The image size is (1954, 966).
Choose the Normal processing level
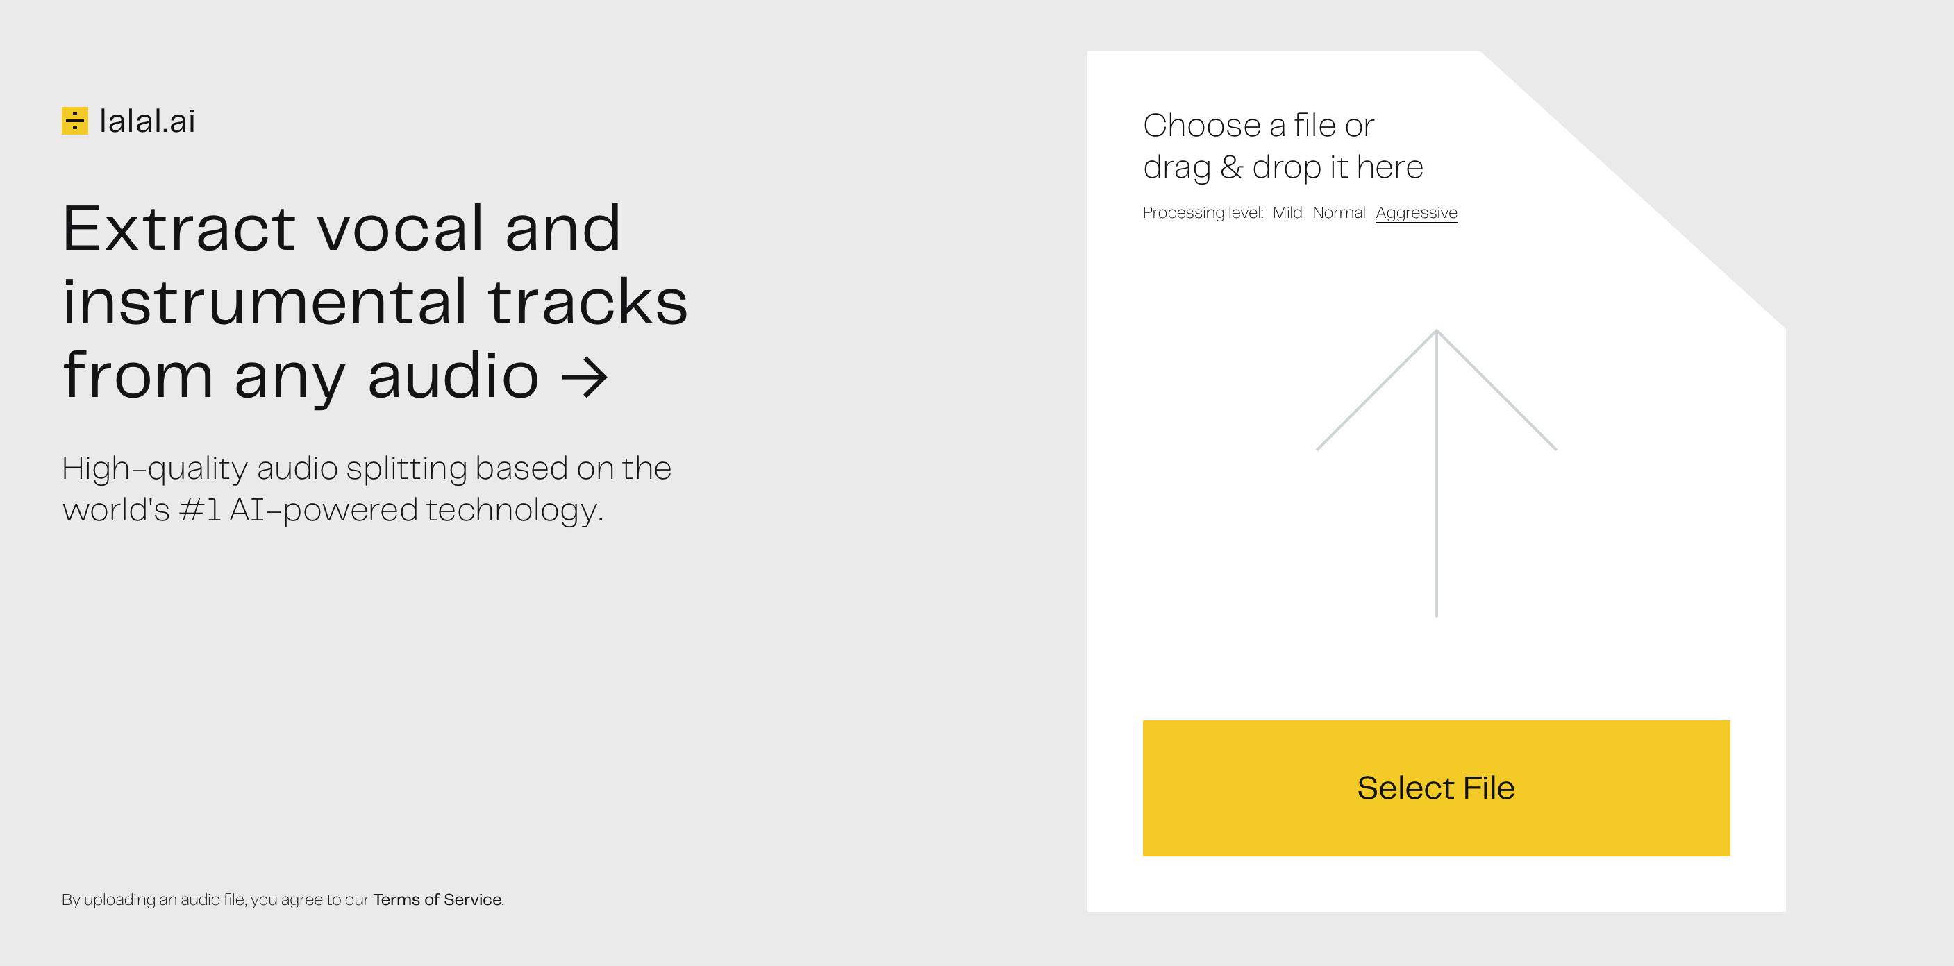[1338, 213]
